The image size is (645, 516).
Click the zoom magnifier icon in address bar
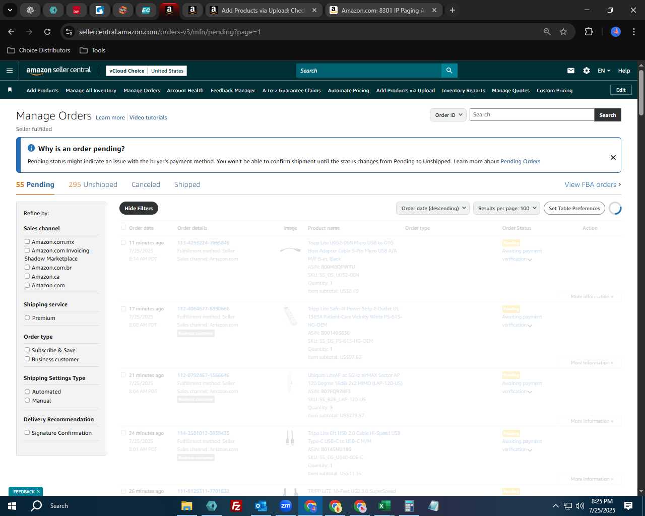pos(547,32)
